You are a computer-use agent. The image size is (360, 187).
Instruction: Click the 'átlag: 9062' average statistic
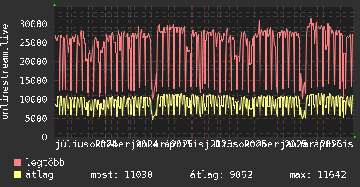(x=221, y=175)
